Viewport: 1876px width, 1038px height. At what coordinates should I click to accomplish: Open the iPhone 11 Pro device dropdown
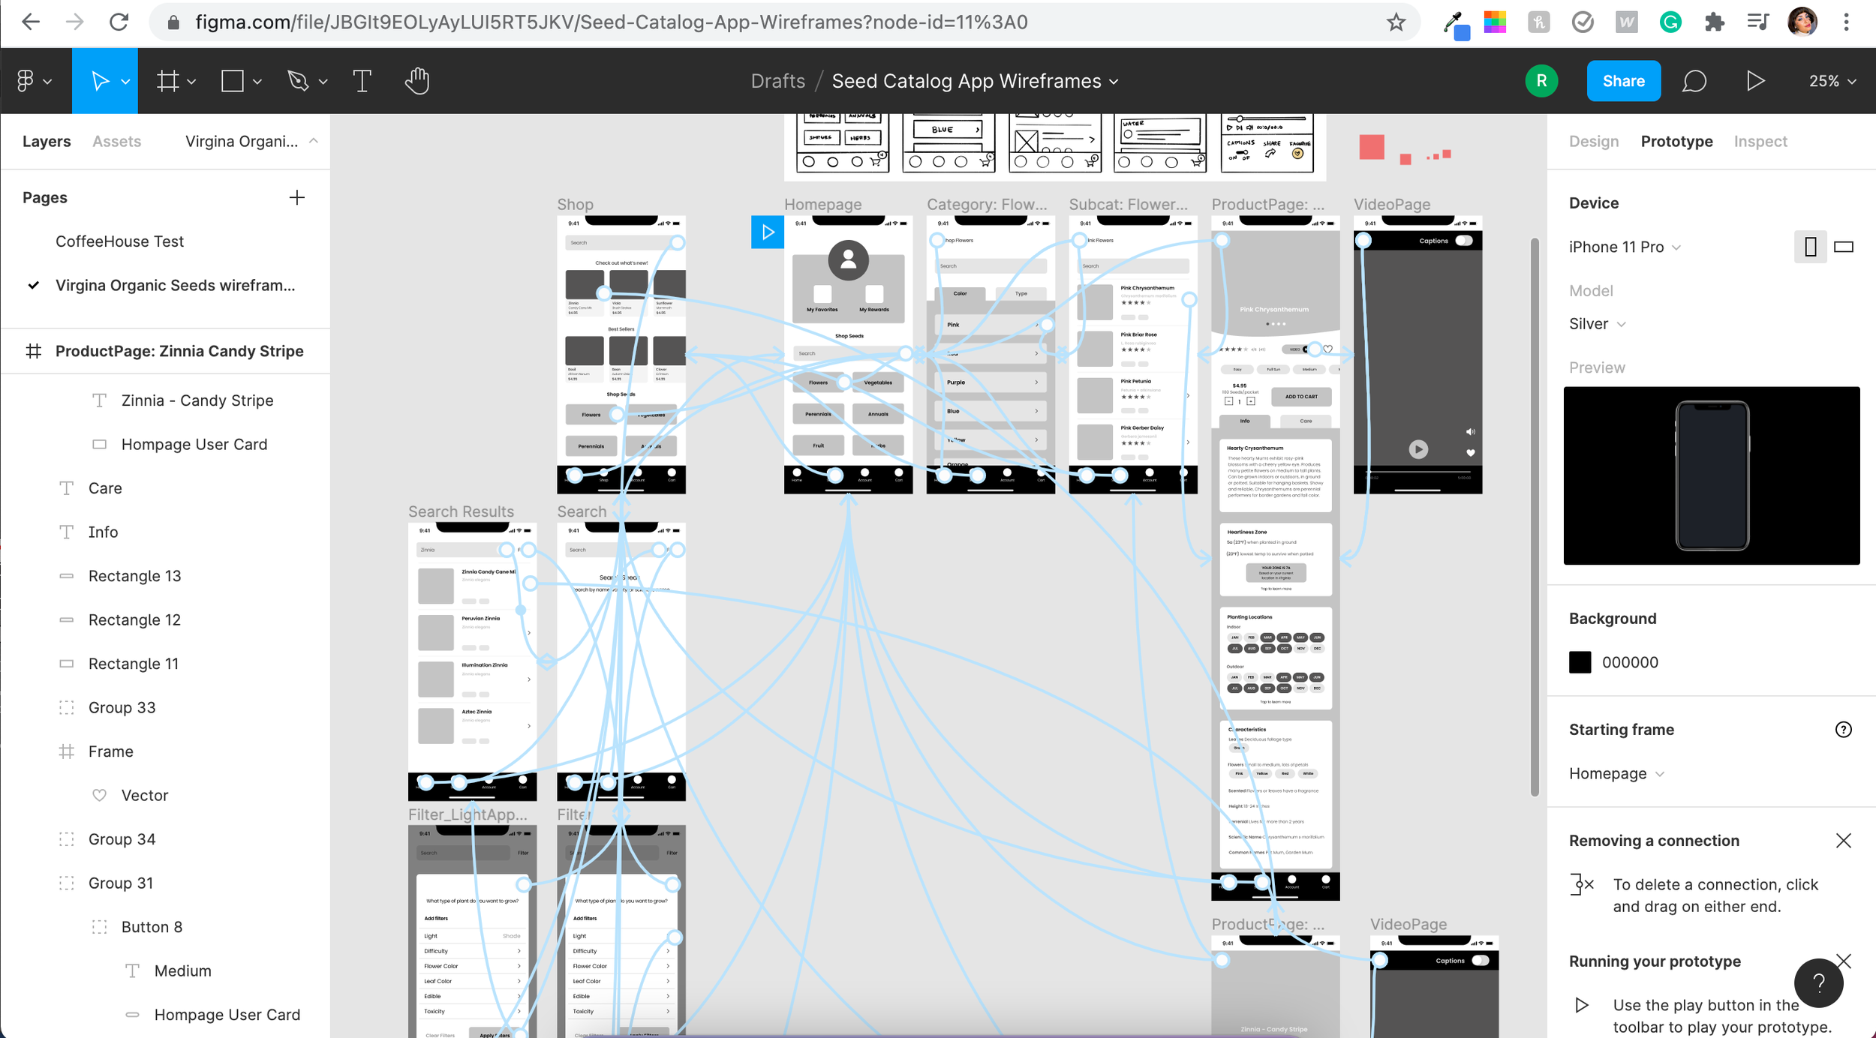click(x=1625, y=247)
